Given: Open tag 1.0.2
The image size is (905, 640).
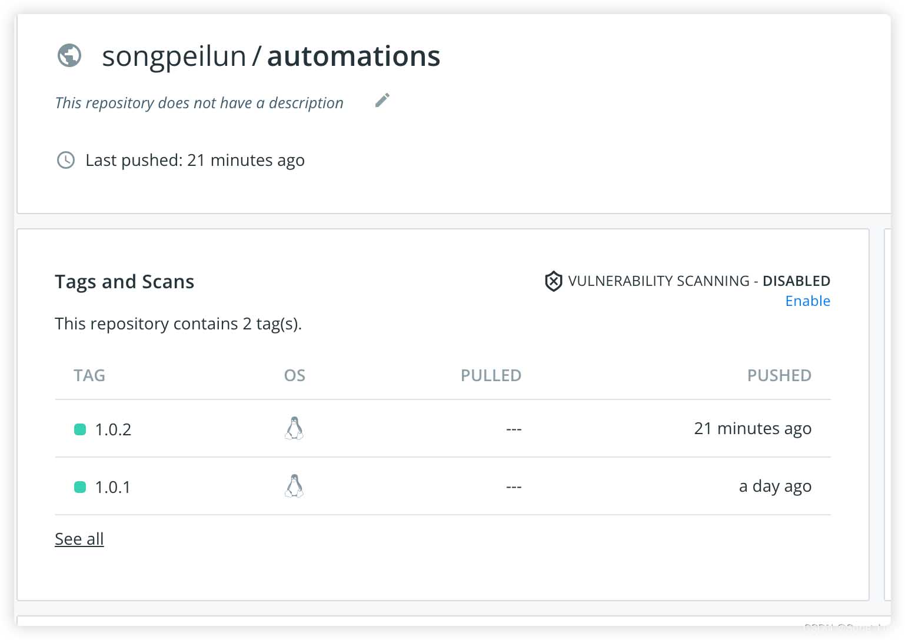Looking at the screenshot, I should tap(113, 429).
